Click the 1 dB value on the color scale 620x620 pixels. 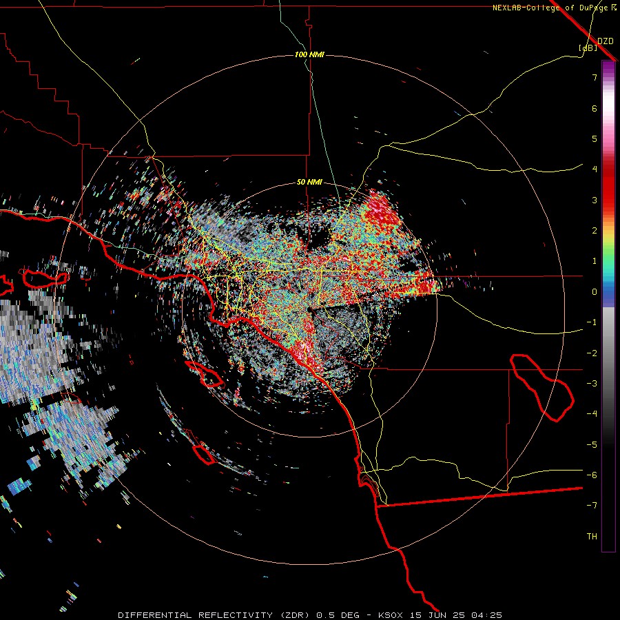tap(595, 261)
